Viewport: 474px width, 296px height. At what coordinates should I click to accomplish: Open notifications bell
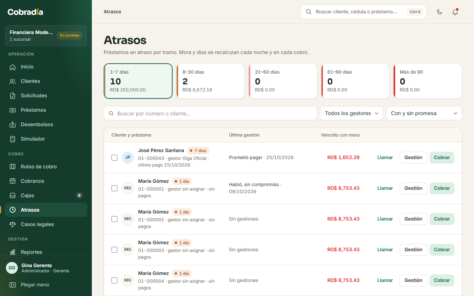[x=455, y=12]
